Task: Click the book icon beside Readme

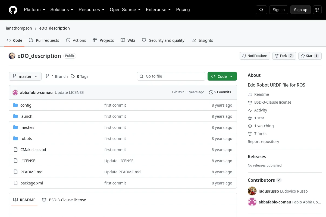Action: pos(250,94)
